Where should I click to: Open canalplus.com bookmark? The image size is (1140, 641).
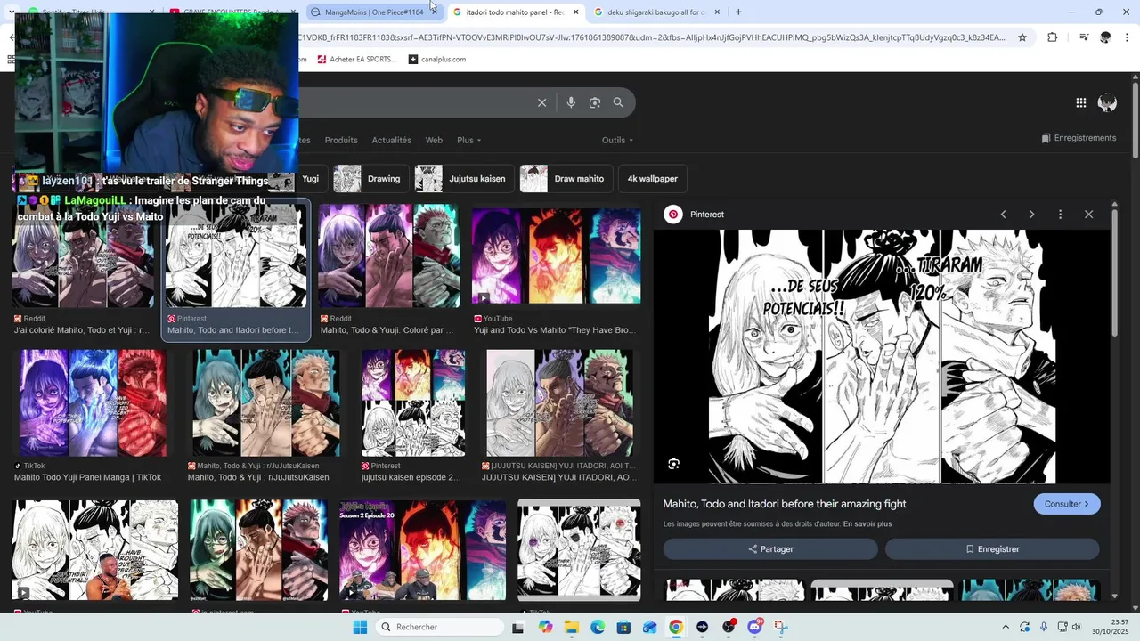tap(437, 60)
